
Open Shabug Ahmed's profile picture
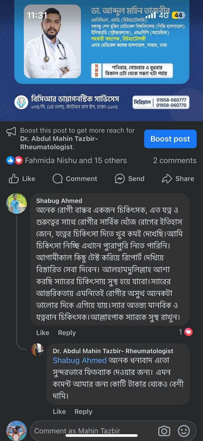[x=17, y=203]
